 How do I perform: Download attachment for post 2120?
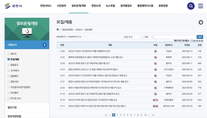[156, 88]
